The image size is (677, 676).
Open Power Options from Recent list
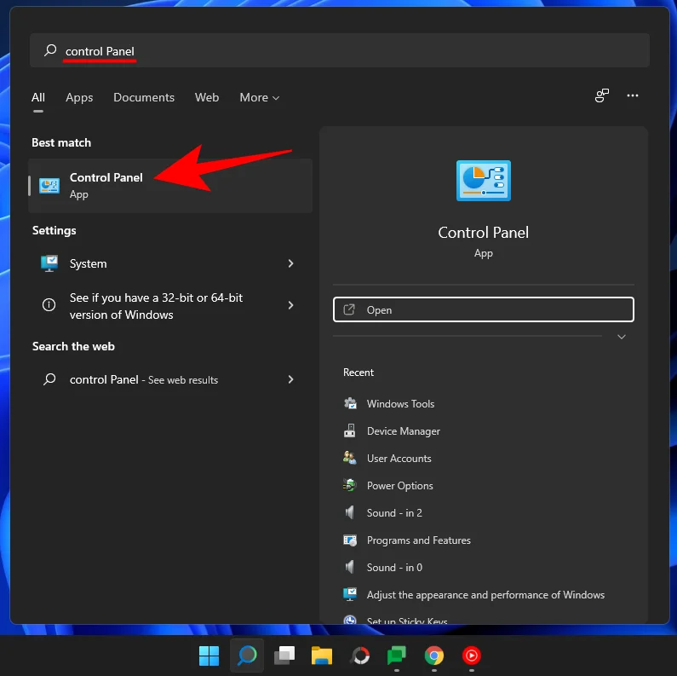tap(399, 486)
